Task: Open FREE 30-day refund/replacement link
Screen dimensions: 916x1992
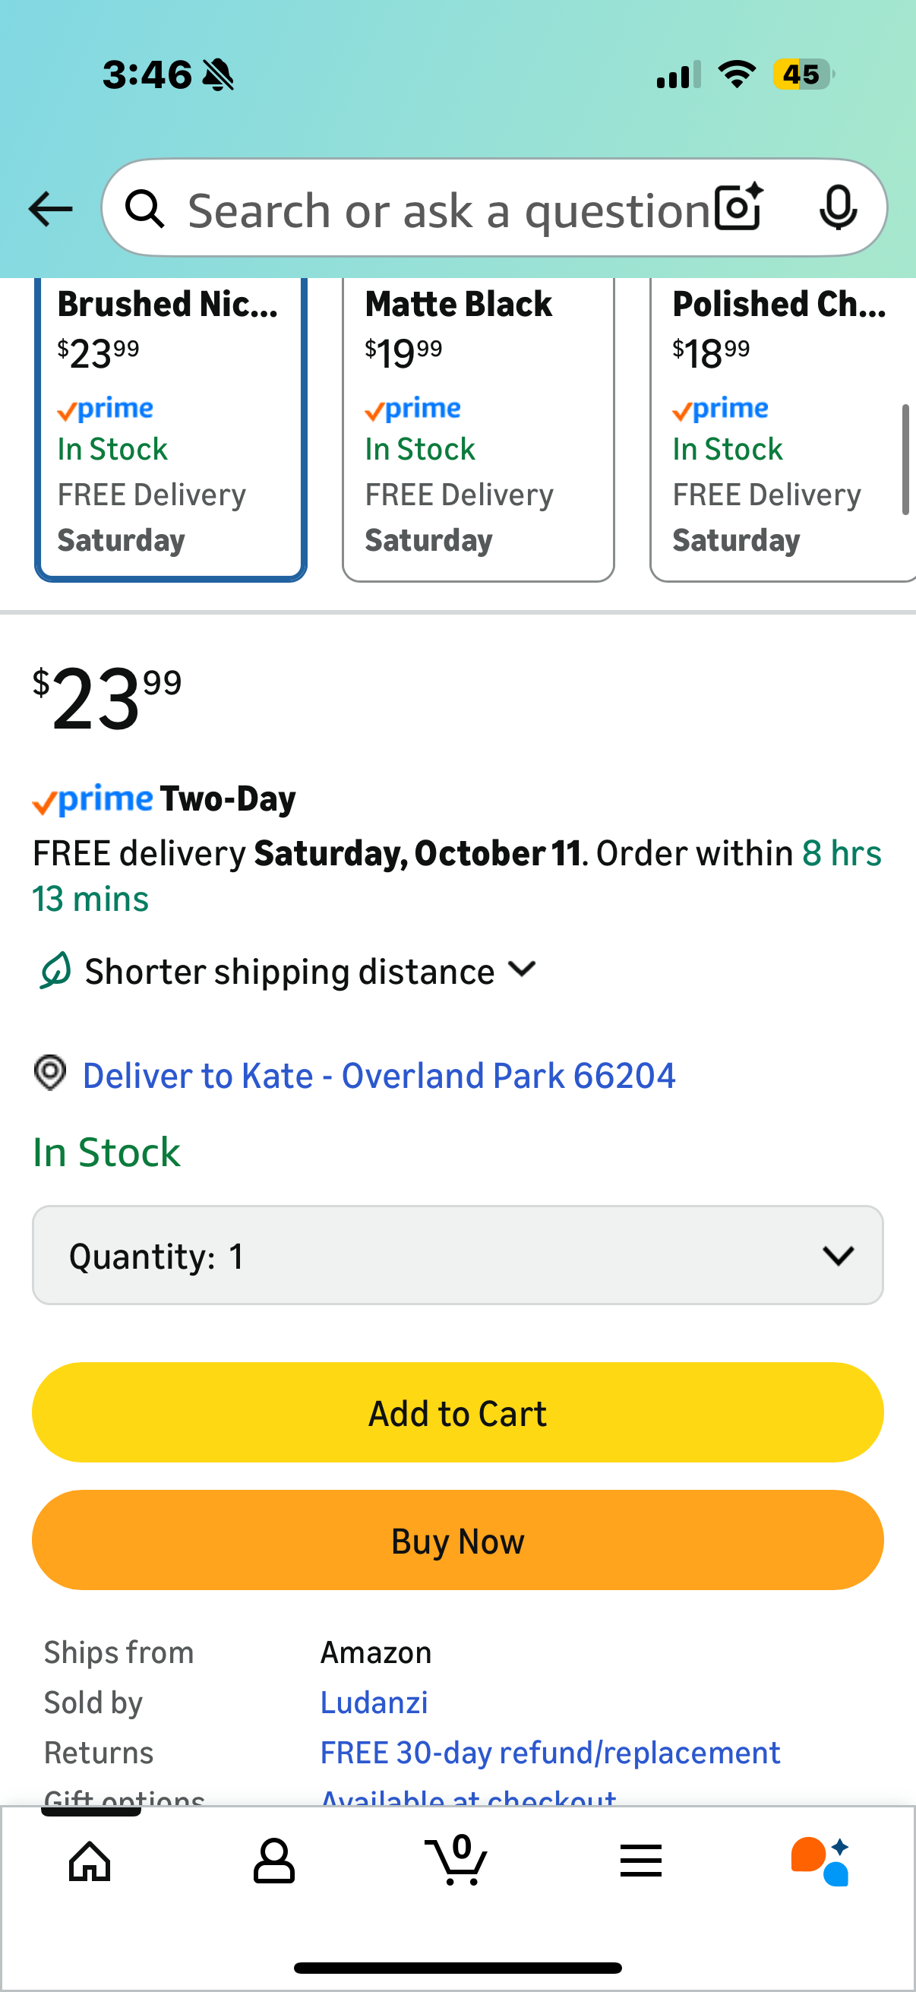Action: tap(550, 1752)
